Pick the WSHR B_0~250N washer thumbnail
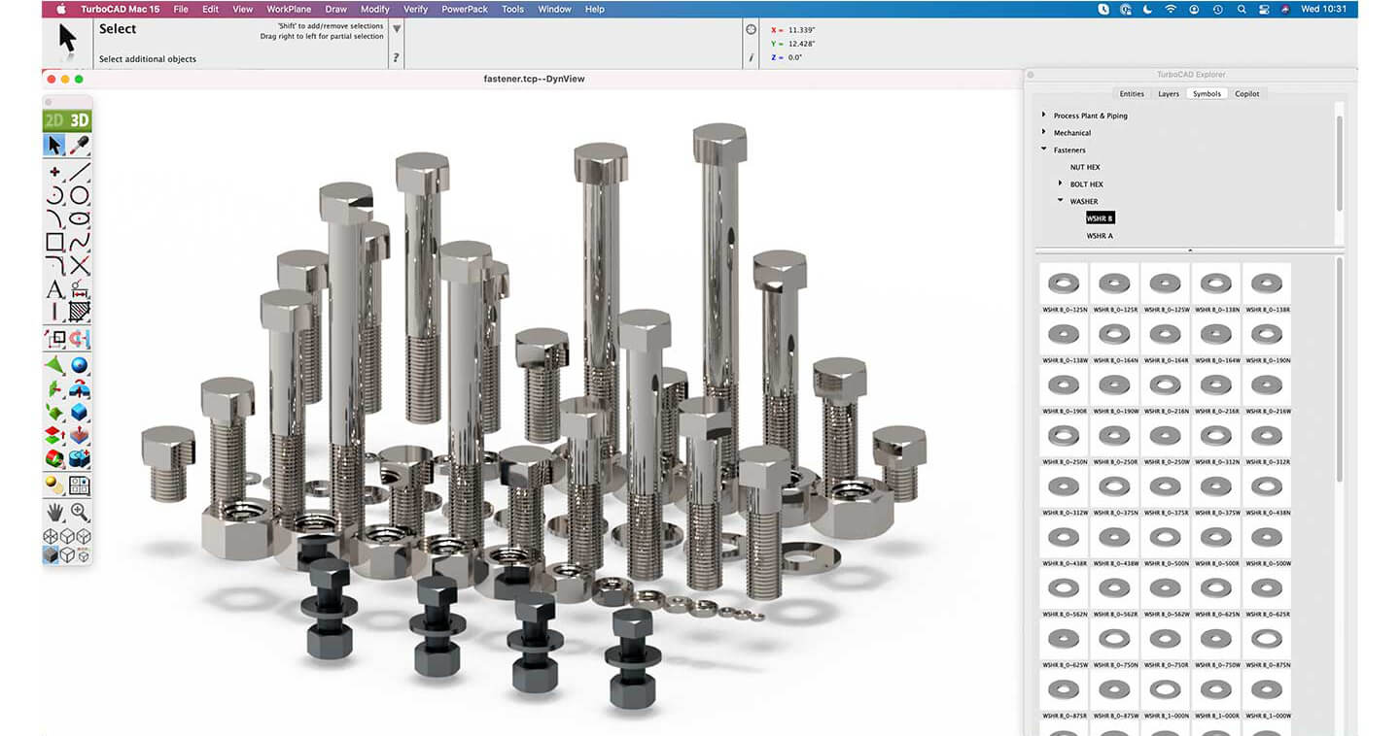The image size is (1400, 736). coord(1063,437)
